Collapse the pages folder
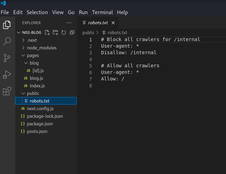The image size is (226, 174). tap(33, 55)
